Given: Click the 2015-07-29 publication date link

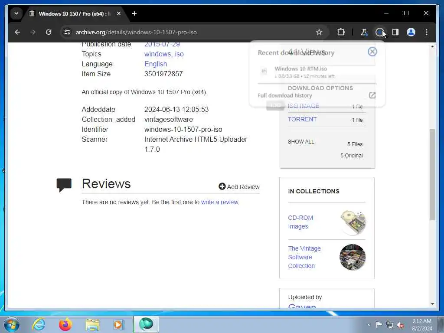Looking at the screenshot, I should point(162,45).
